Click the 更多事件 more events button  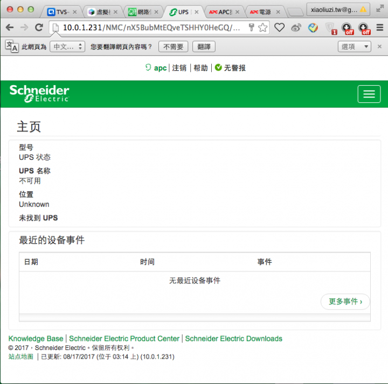click(x=345, y=302)
